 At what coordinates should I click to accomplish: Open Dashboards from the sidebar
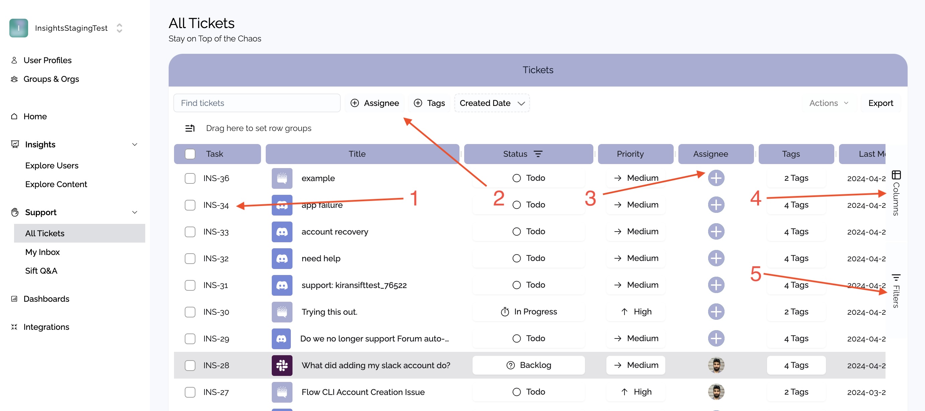pos(46,299)
